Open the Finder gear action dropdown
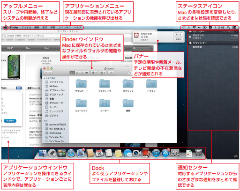Image resolution: width=240 pixels, height=191 pixels. (x=94, y=73)
